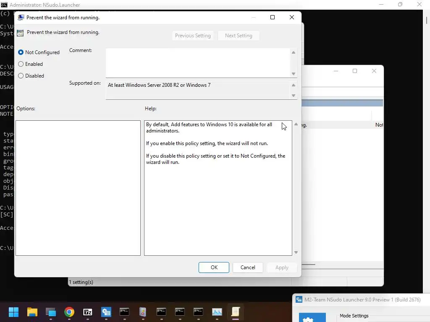
Task: Go to Next Setting
Action: 239,36
